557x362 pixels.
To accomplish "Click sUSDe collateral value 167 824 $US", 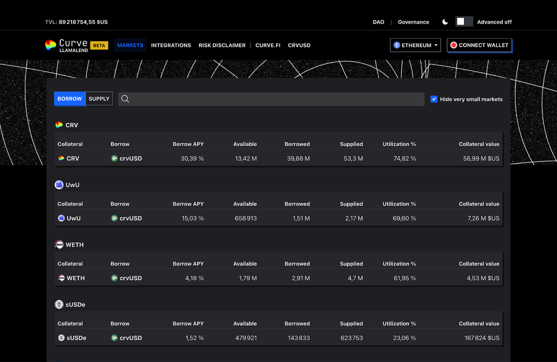I will (482, 338).
